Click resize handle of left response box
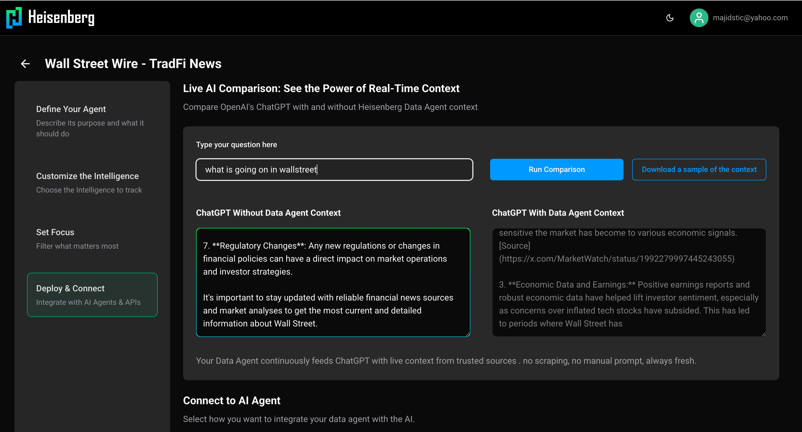Viewport: 802px width, 432px height. [x=467, y=334]
